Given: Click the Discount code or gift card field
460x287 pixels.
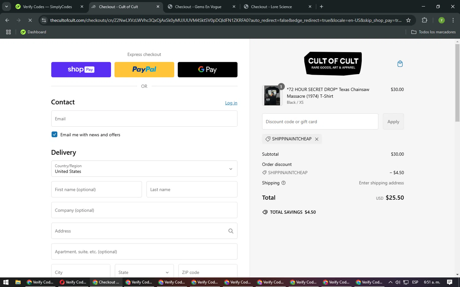Looking at the screenshot, I should tap(320, 121).
